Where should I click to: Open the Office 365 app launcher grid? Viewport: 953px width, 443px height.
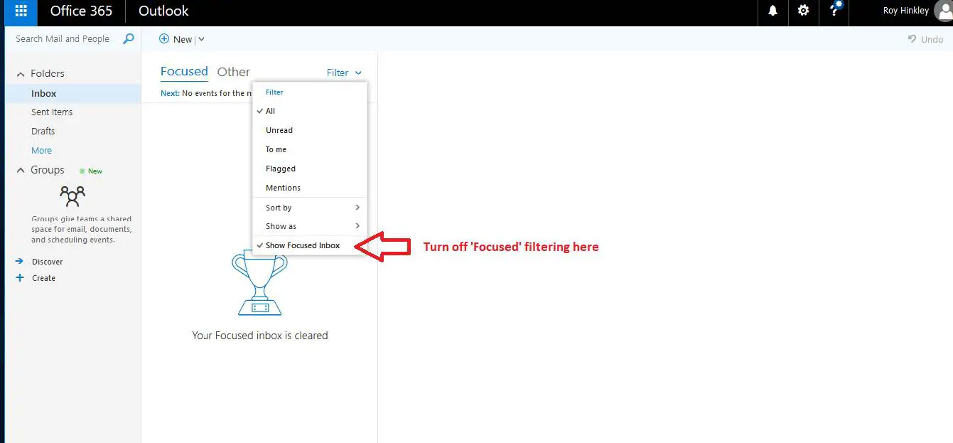[x=19, y=11]
